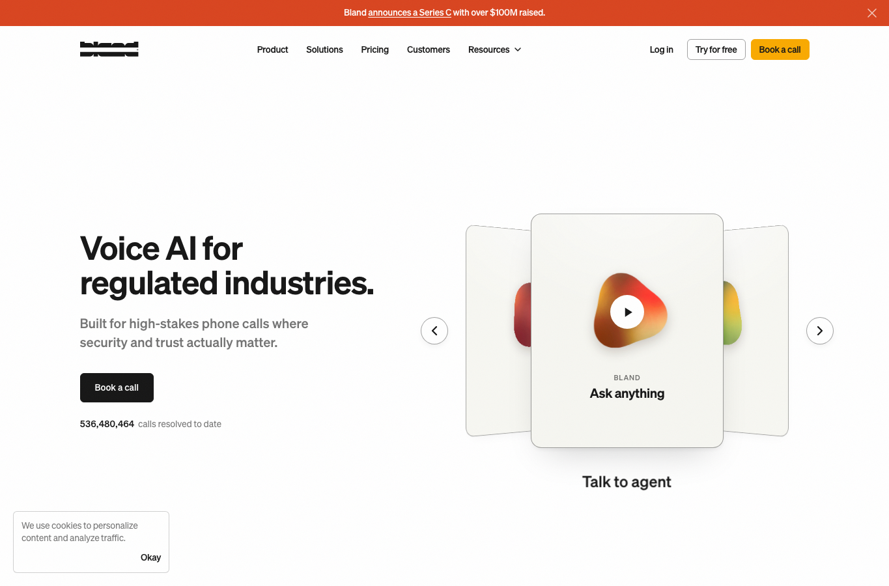Screen dimensions: 889x586
Task: Click the Try for free button
Action: click(x=716, y=49)
